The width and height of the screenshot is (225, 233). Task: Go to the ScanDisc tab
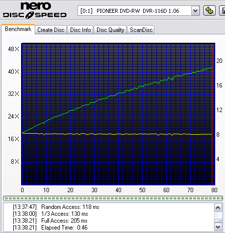141,30
